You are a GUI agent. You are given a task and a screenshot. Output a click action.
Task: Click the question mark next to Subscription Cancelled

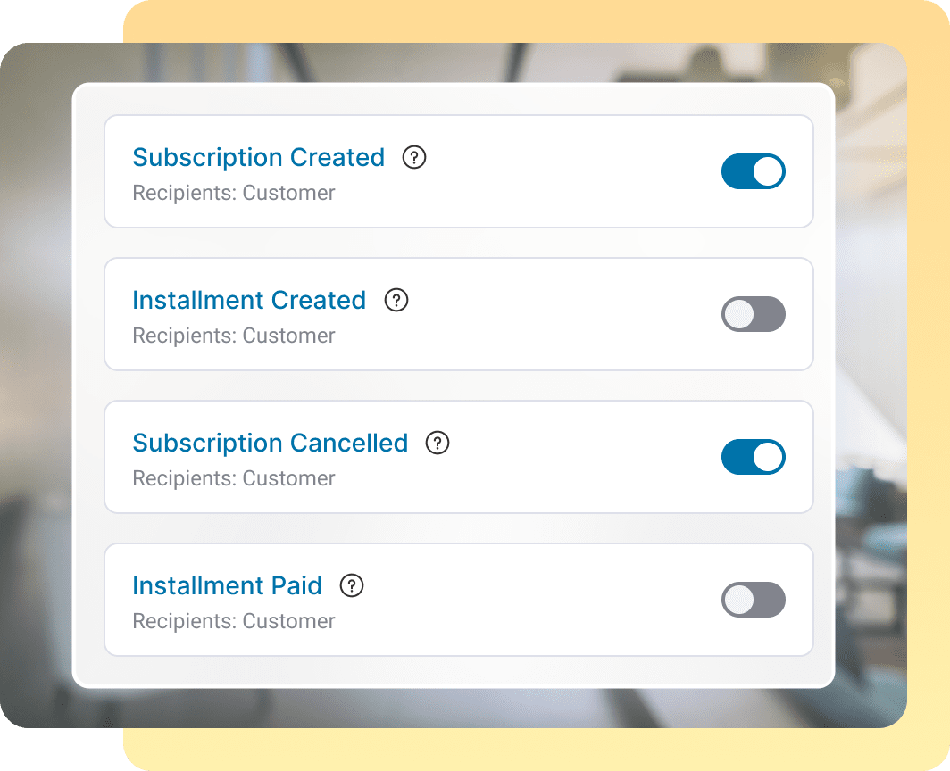coord(437,443)
